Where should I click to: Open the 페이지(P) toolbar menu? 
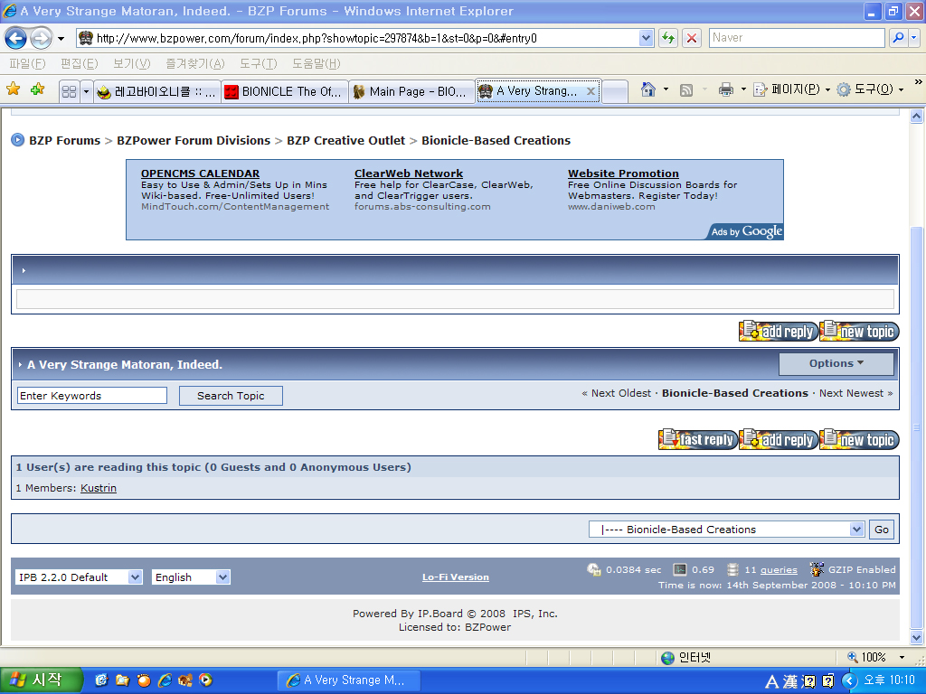coord(792,89)
